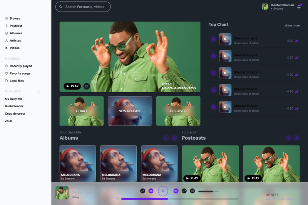Click show more link in Top Chart
308x205 pixels.
tap(292, 25)
